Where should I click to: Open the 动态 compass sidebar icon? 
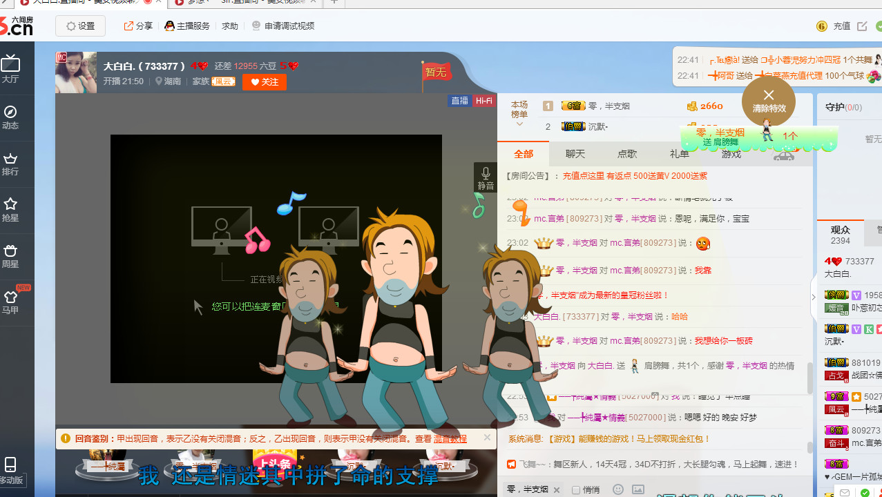point(10,117)
